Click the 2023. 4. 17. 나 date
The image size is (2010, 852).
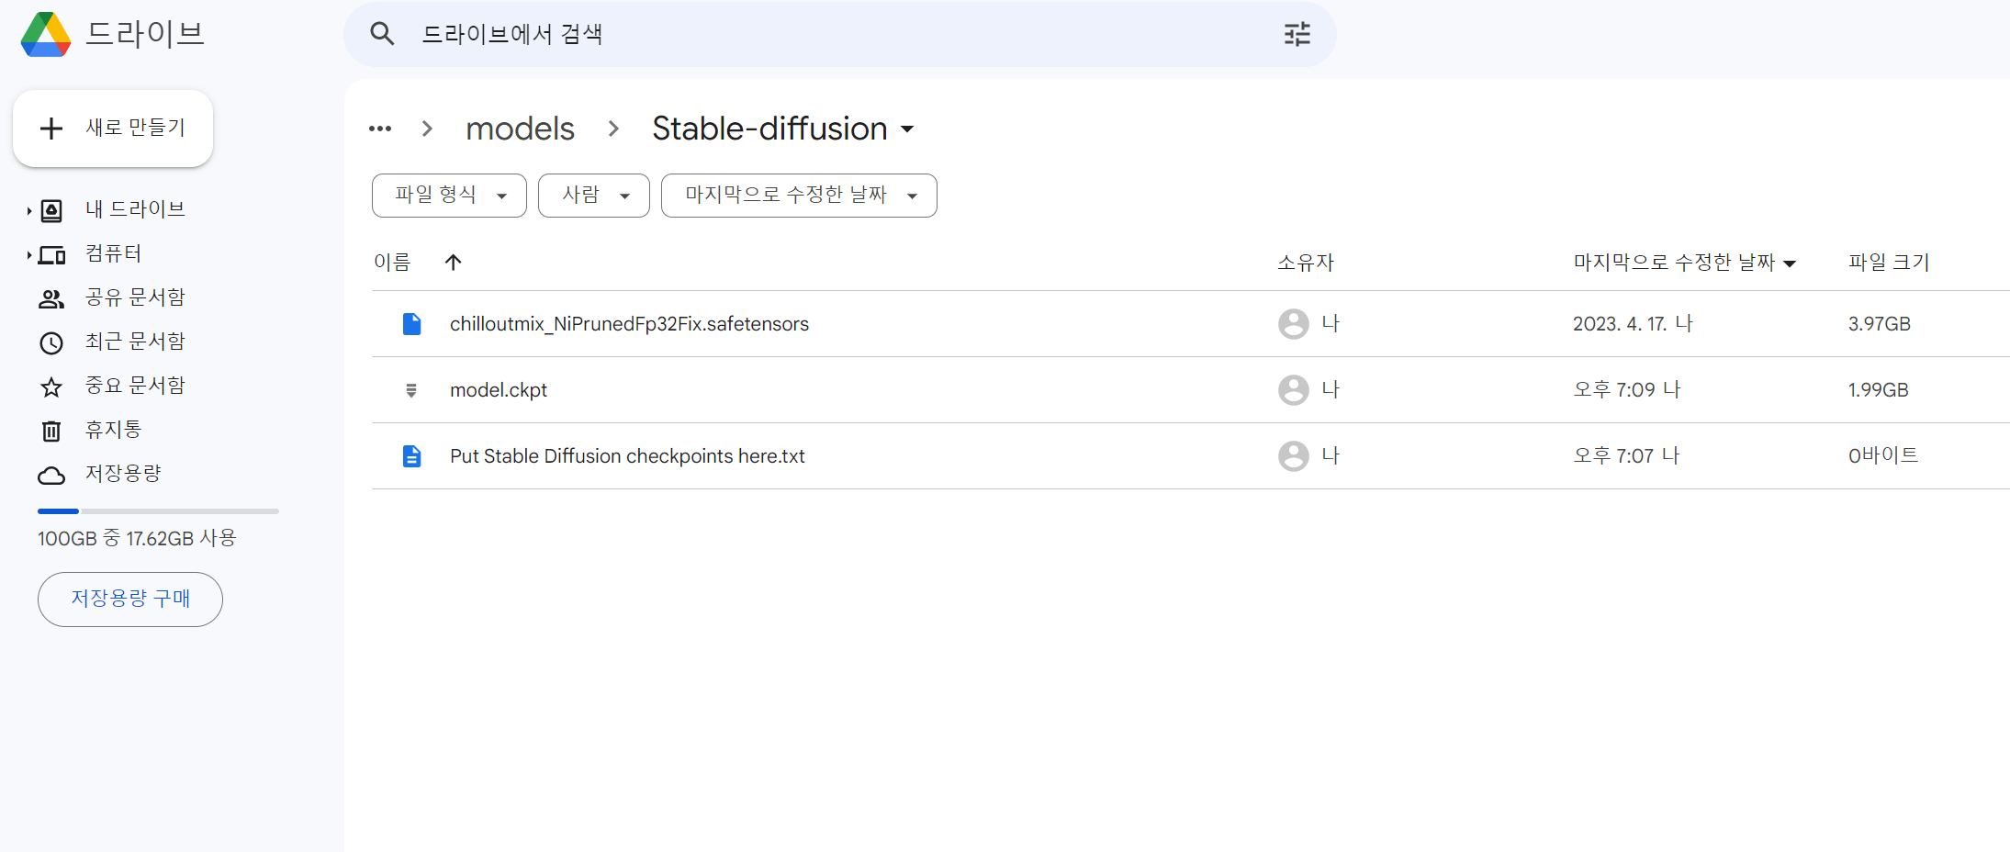pyautogui.click(x=1633, y=324)
